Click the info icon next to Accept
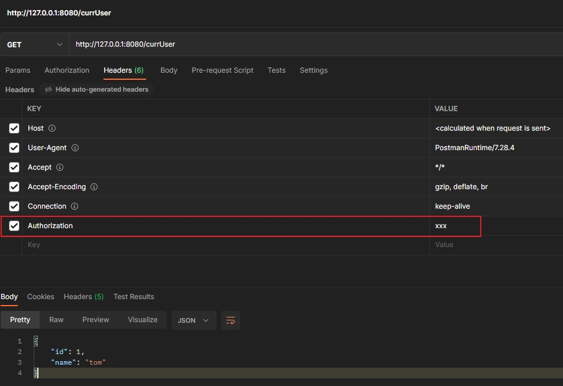 click(x=60, y=167)
